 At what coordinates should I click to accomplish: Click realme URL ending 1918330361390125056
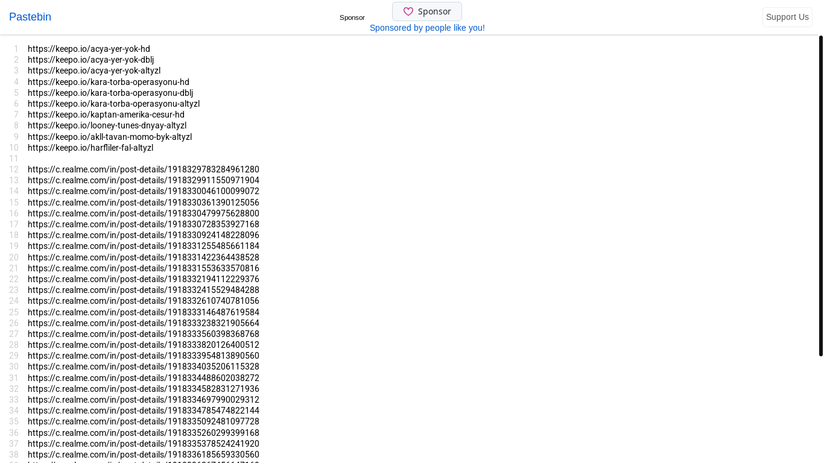tap(144, 203)
